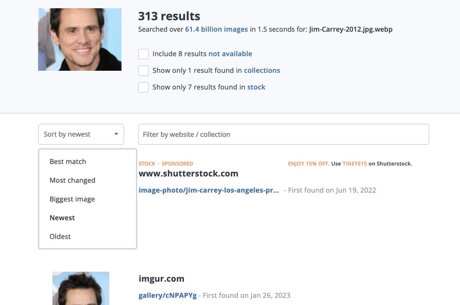The image size is (460, 305).
Task: Visit the www.shutterstock.com result
Action: (x=189, y=174)
